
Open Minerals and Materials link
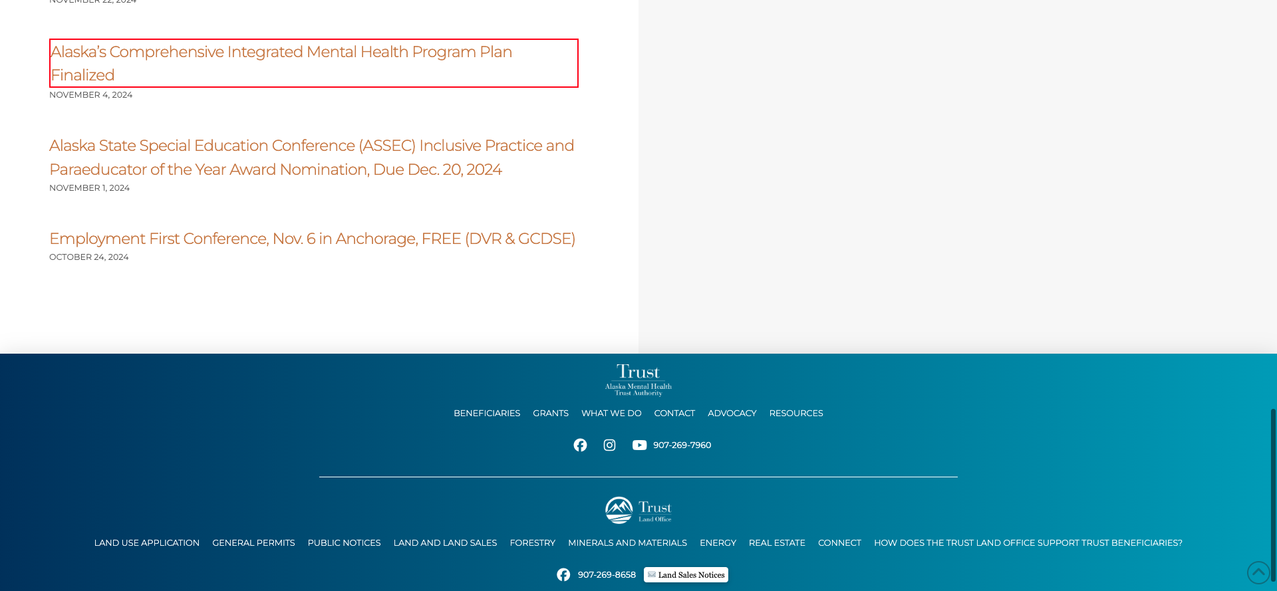pyautogui.click(x=627, y=543)
